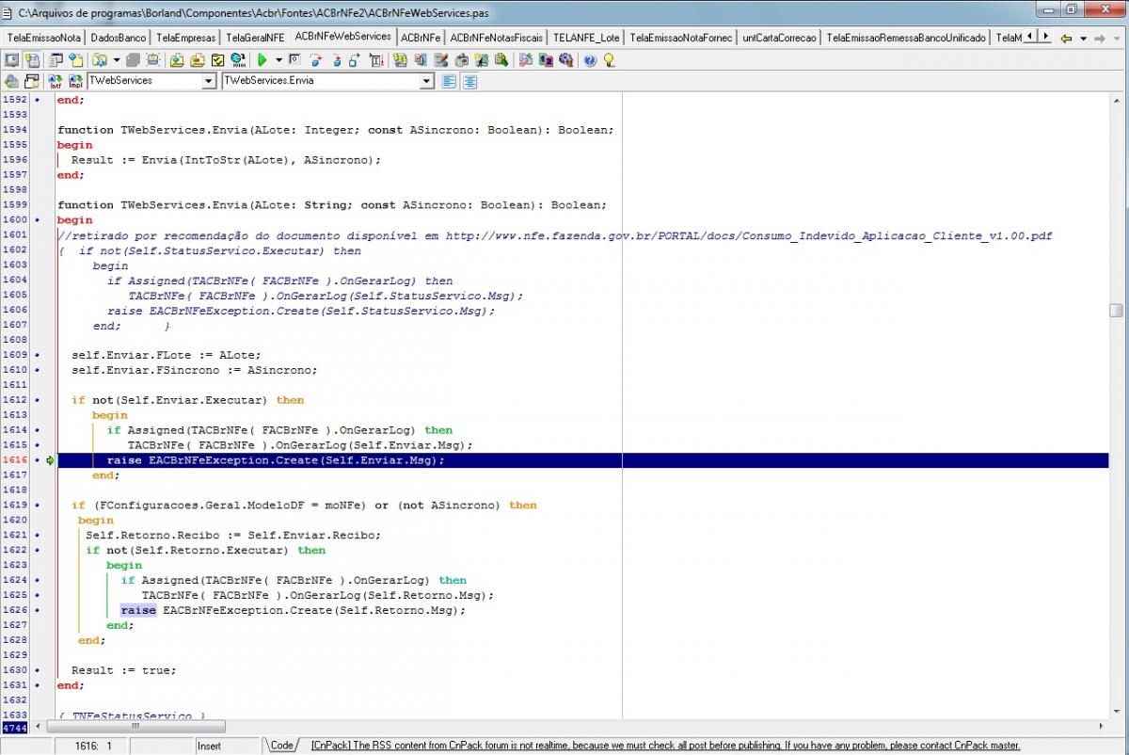Viewport: 1129px width, 755px height.
Task: Click the Impl jump-to-implementation icon
Action: 75,81
